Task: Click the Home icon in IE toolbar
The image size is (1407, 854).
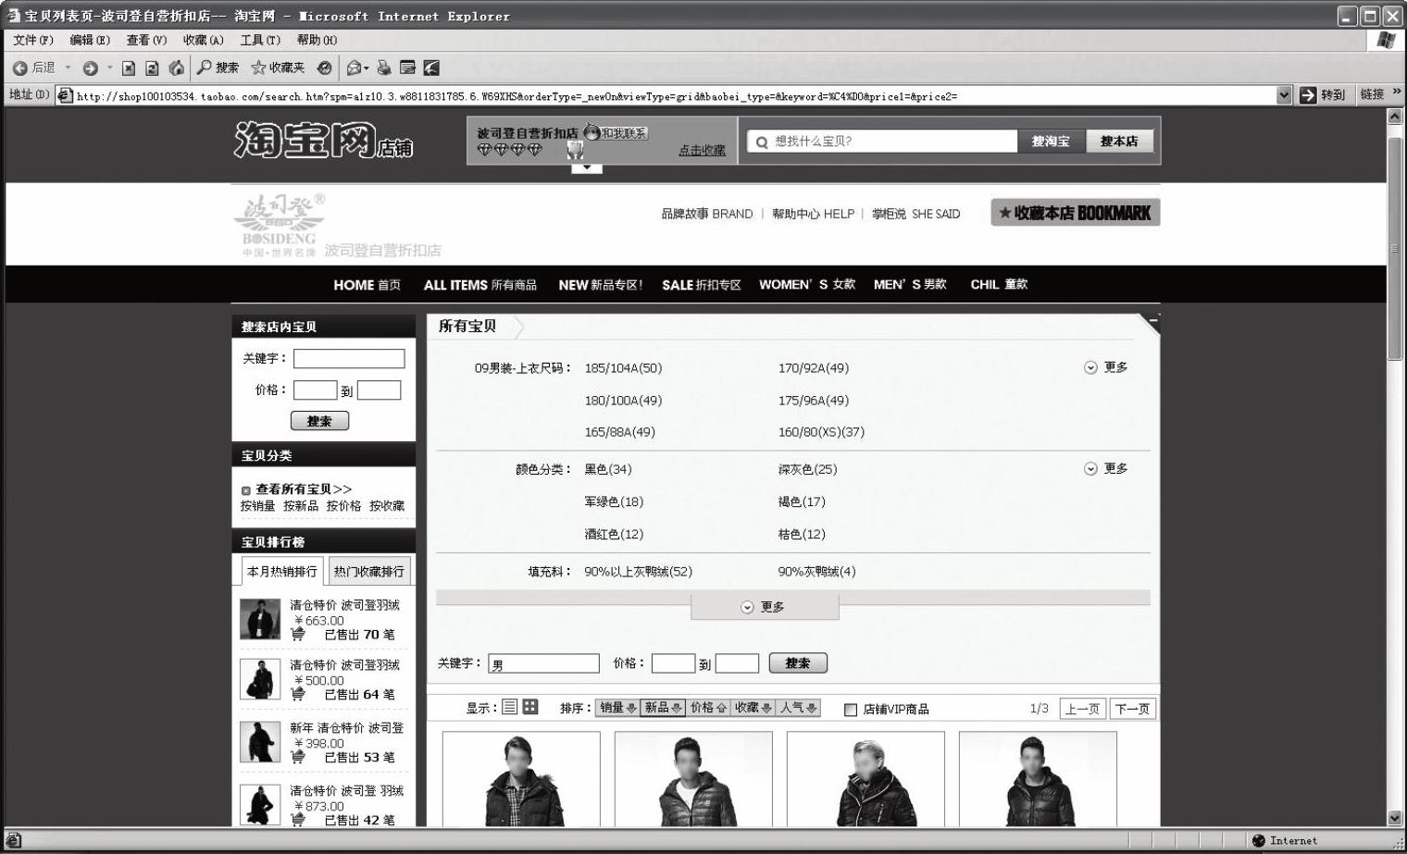Action: [x=177, y=68]
